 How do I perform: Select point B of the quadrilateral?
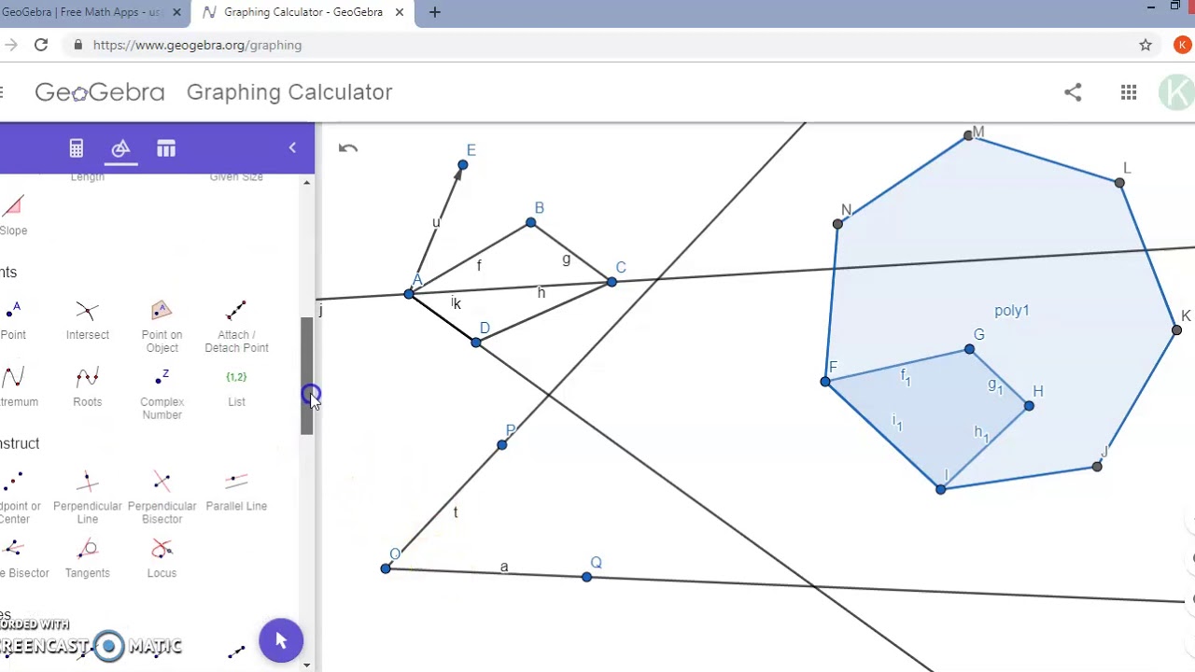click(x=530, y=222)
